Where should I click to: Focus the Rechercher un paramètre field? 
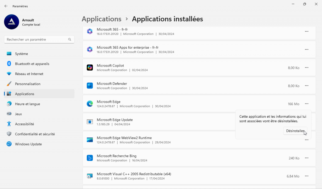point(39,39)
